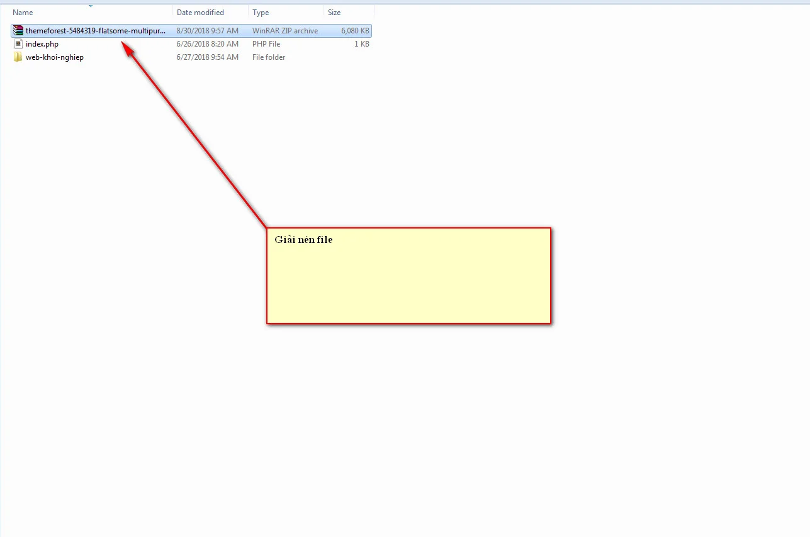The width and height of the screenshot is (810, 537).
Task: Click the PHP File type cell
Action: (x=266, y=44)
